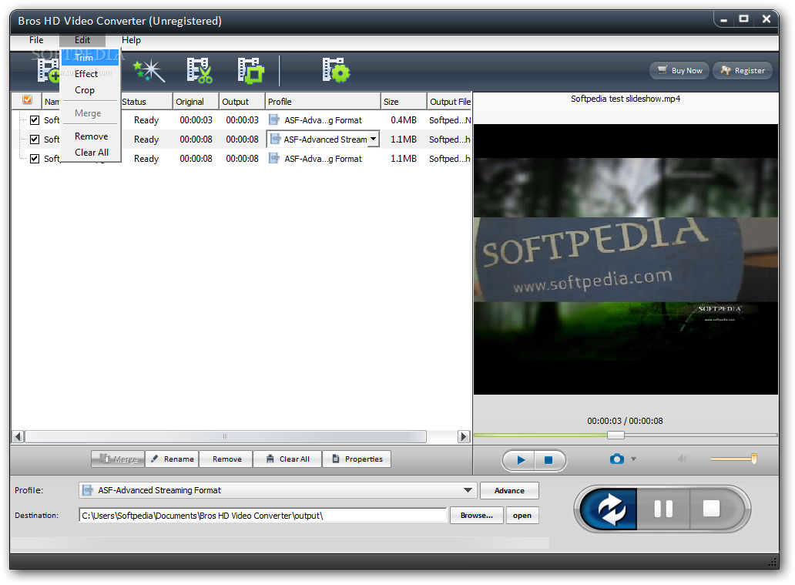This screenshot has height=585, width=795.
Task: Open the snapshot options dropdown arrow
Action: click(633, 459)
